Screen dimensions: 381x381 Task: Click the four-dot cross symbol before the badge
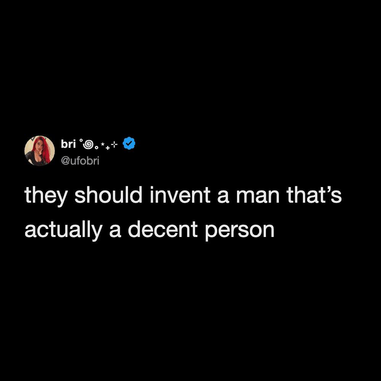tap(114, 144)
